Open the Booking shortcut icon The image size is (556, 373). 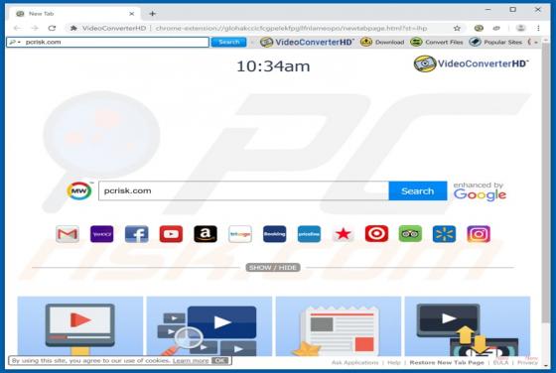click(x=274, y=234)
